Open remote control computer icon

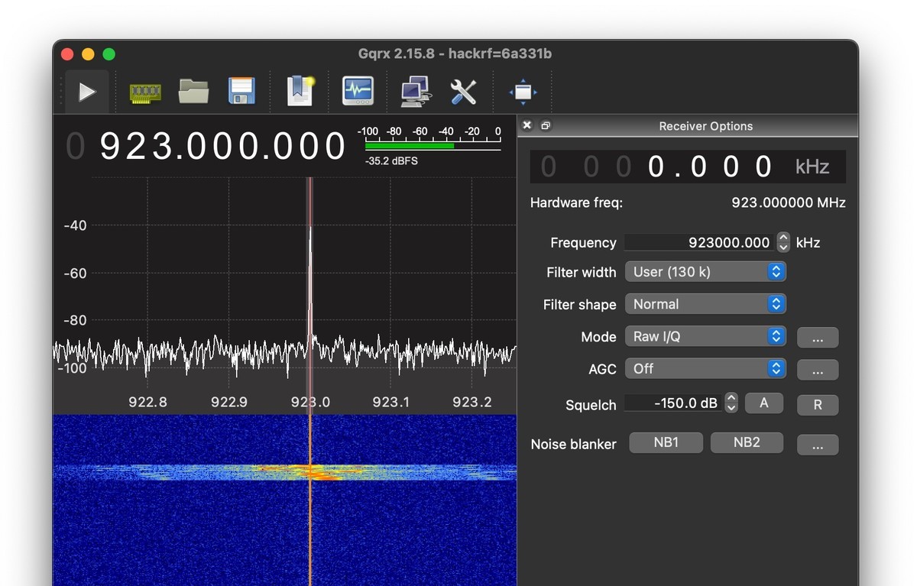[x=415, y=92]
